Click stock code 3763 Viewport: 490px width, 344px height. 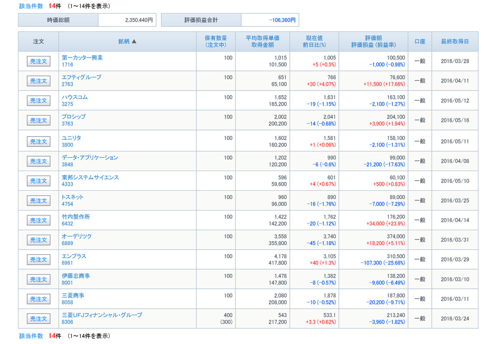(67, 124)
